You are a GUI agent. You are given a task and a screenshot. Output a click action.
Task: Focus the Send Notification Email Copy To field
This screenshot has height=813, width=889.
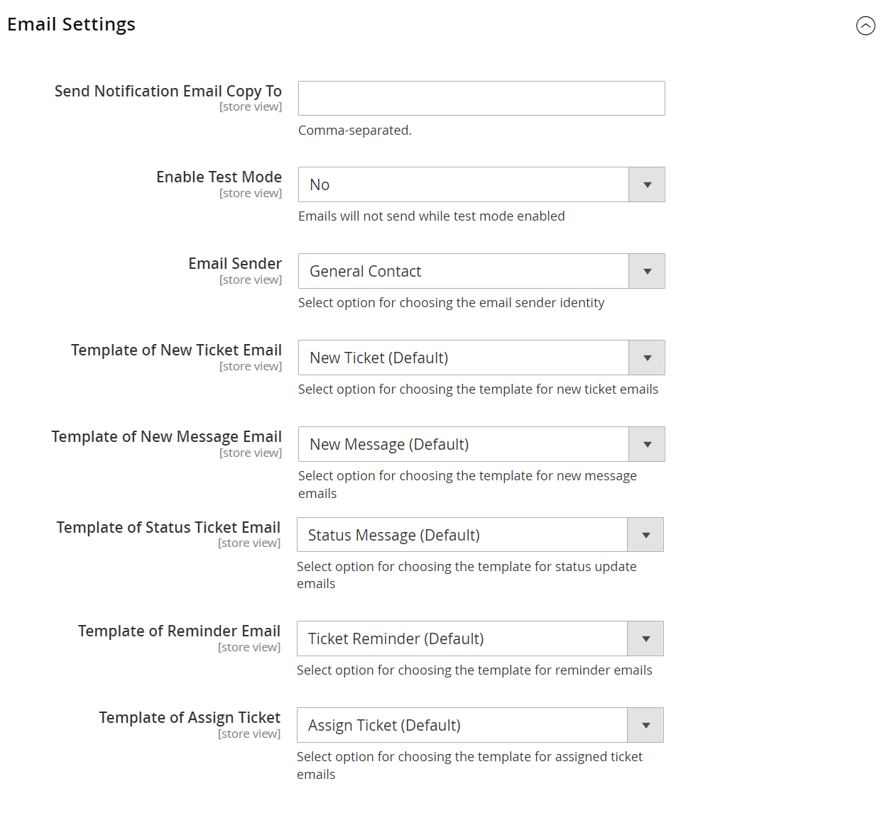(481, 99)
